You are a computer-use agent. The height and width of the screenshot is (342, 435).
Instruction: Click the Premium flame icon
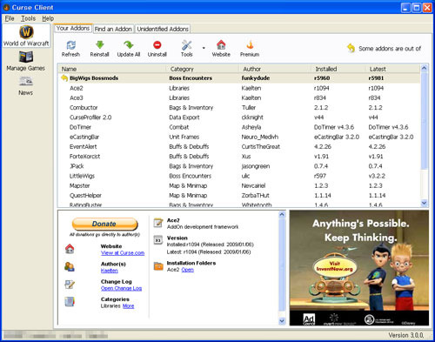[x=250, y=44]
